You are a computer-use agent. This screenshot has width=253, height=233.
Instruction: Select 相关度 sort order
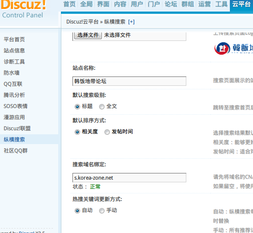pos(77,132)
